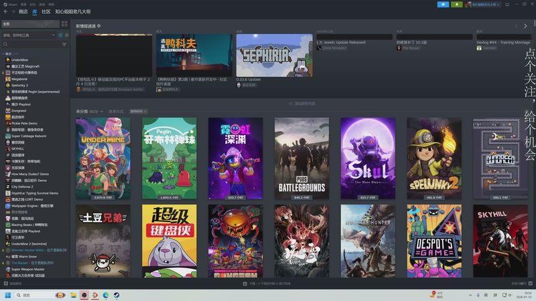Select The Bazaar queued update entry
Screen dimensions: 536x301
pyautogui.click(x=32, y=263)
